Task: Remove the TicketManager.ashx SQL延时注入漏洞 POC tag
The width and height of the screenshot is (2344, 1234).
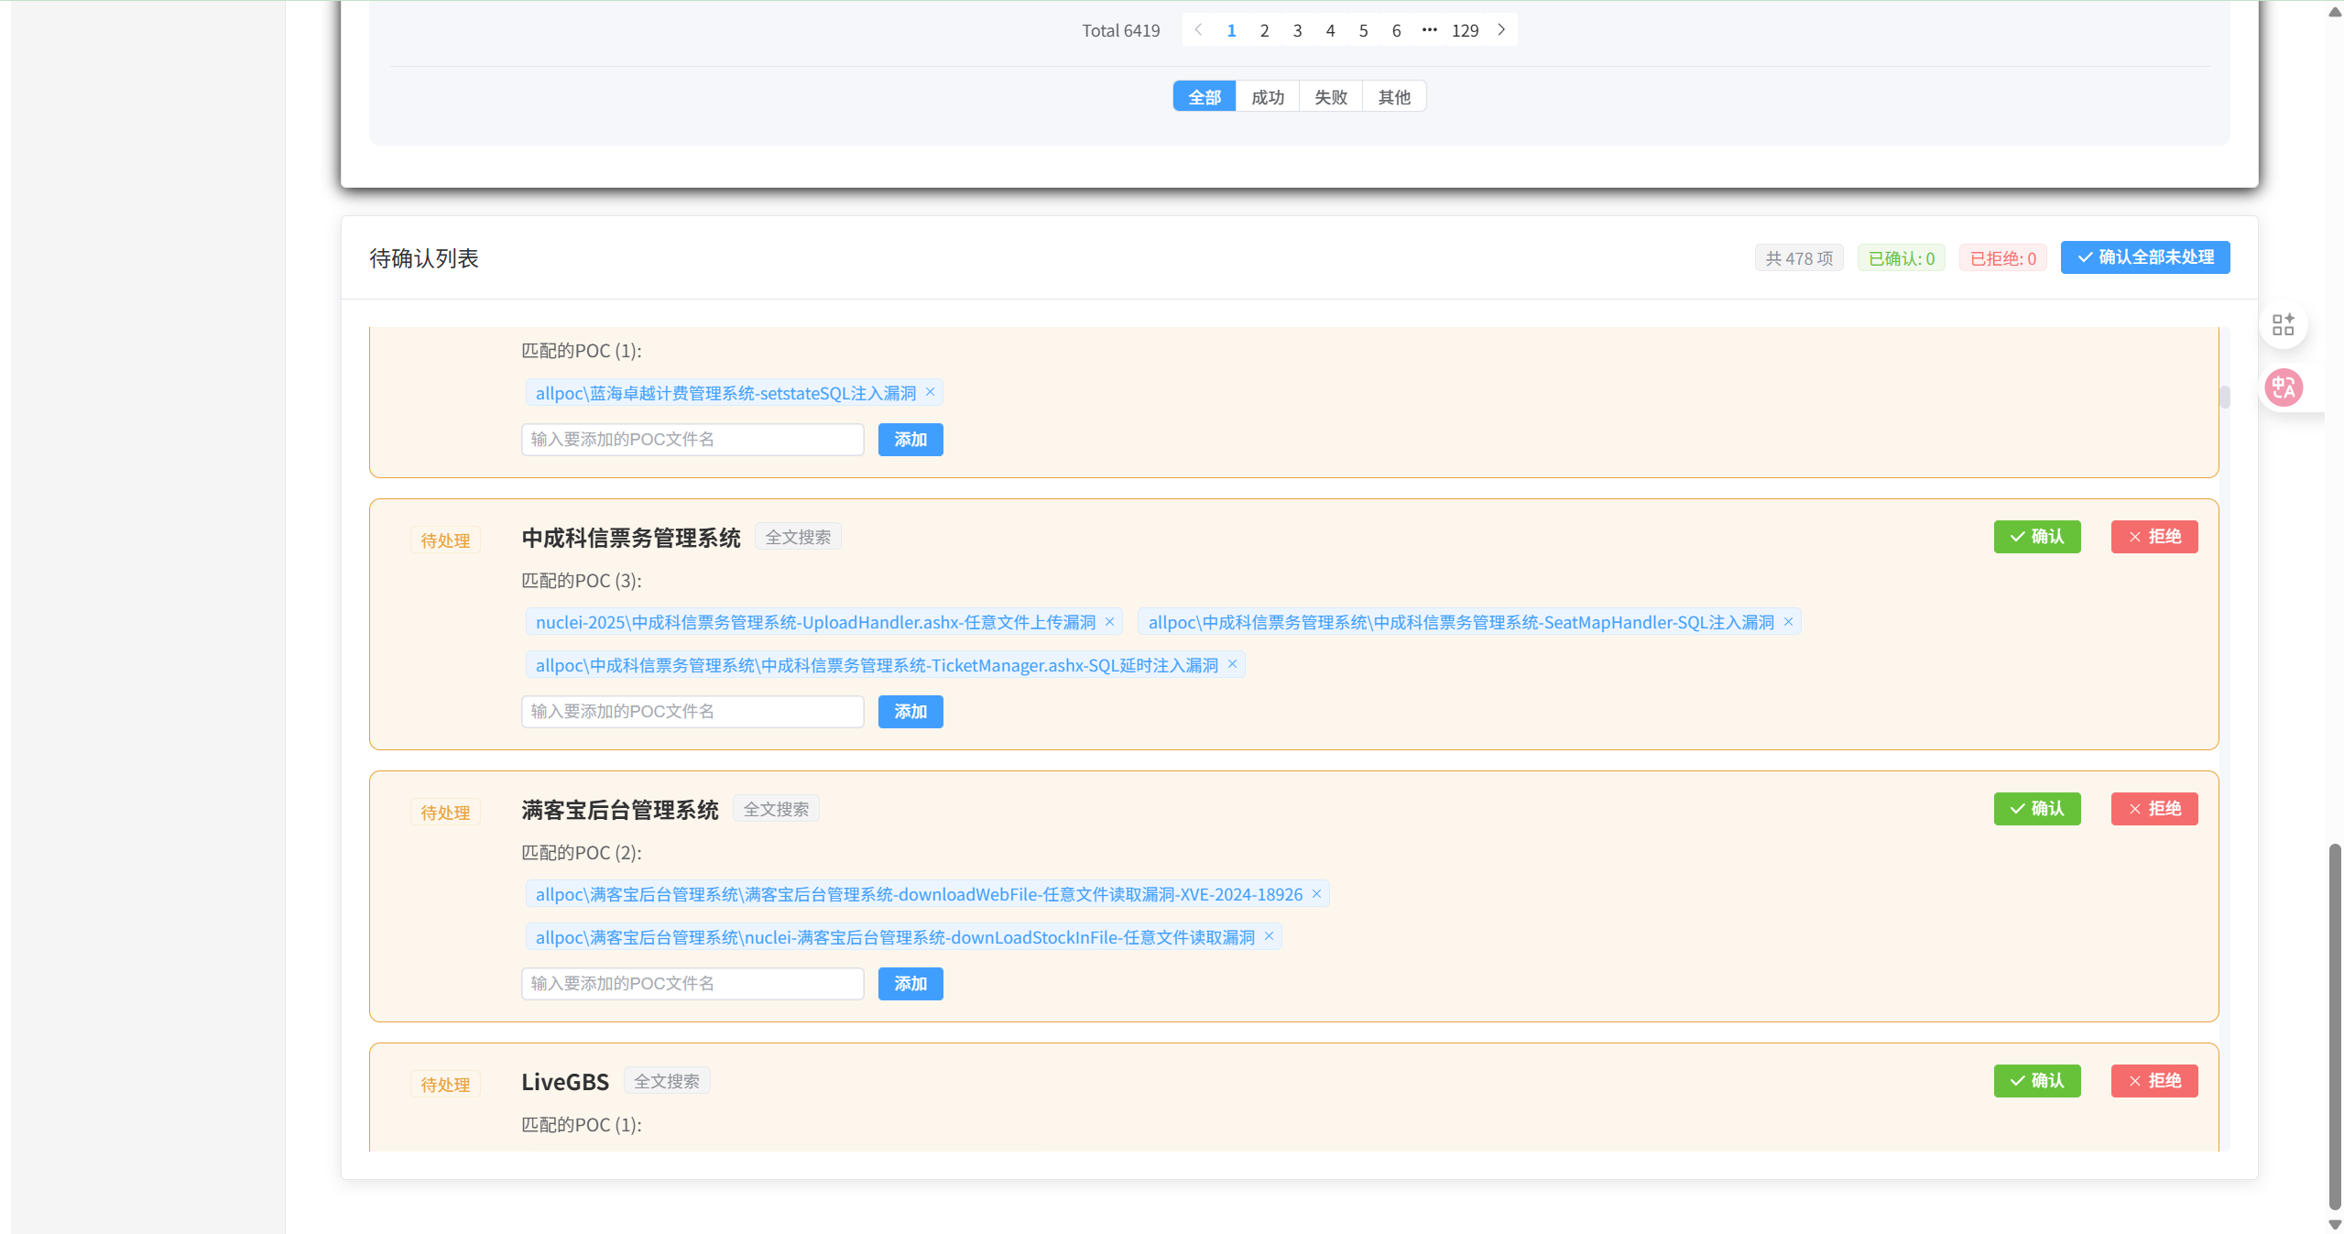Action: (x=1230, y=664)
